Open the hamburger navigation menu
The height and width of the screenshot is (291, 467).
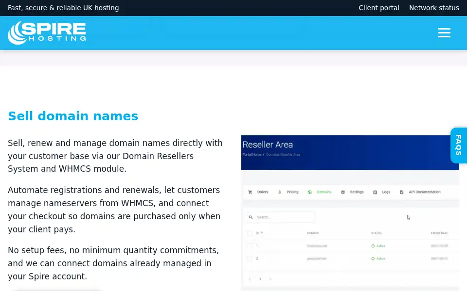tap(444, 32)
